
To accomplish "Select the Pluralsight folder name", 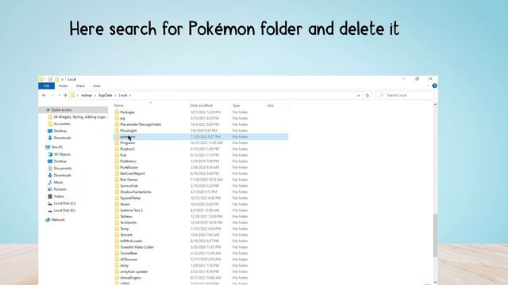I will [129, 131].
